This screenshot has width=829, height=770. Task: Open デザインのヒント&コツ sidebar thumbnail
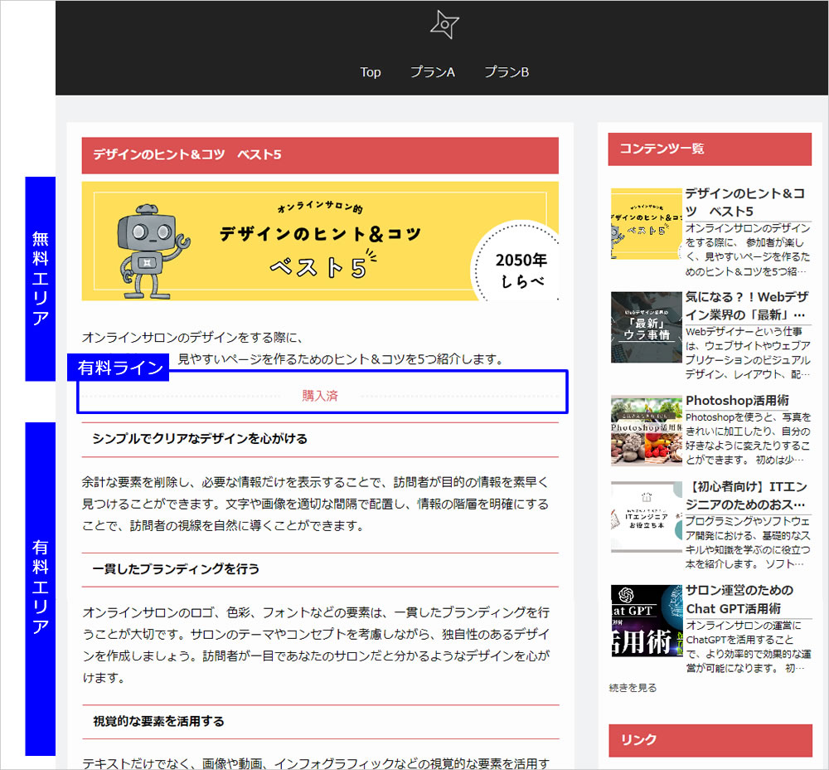click(x=646, y=224)
